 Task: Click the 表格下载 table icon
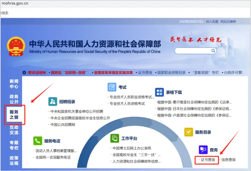point(159,92)
